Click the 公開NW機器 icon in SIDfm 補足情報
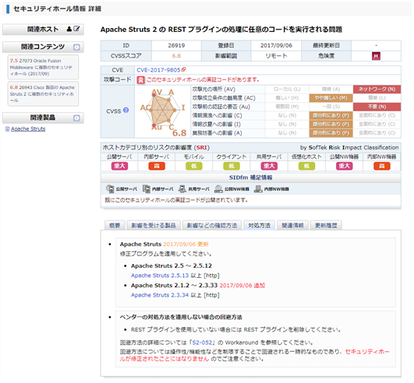The height and width of the screenshot is (383, 414). click(x=218, y=188)
